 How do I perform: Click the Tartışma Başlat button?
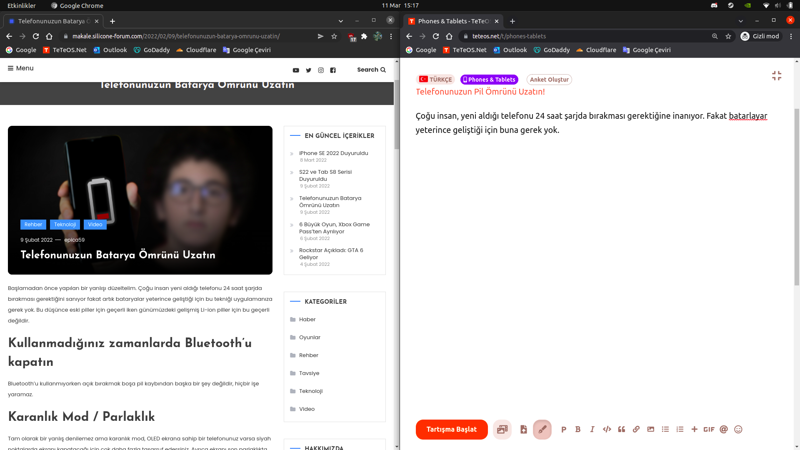(x=452, y=429)
